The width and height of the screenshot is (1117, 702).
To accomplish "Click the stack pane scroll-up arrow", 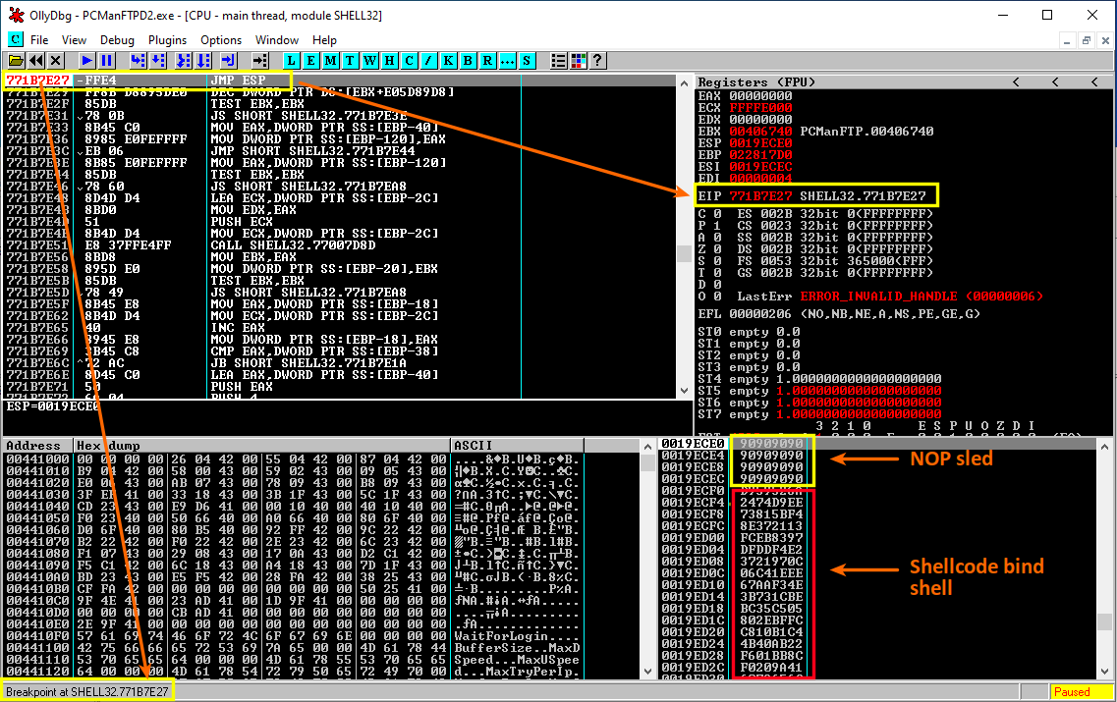I will tap(1104, 447).
